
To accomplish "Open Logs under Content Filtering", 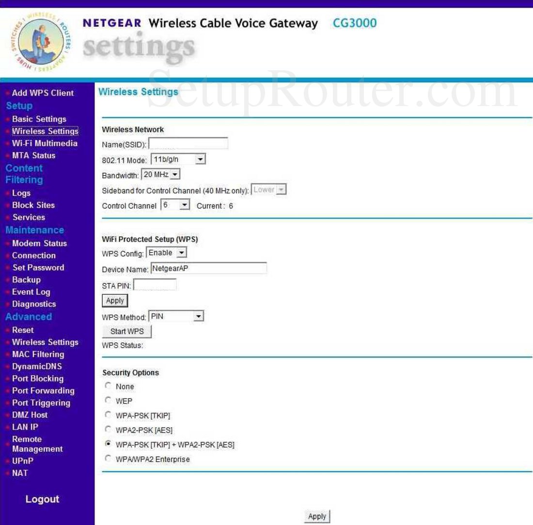I will [21, 193].
